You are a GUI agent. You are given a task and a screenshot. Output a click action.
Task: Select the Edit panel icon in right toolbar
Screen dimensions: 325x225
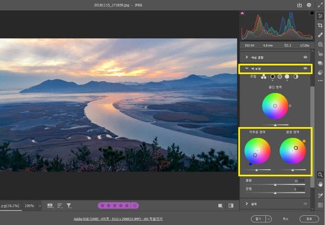click(320, 16)
